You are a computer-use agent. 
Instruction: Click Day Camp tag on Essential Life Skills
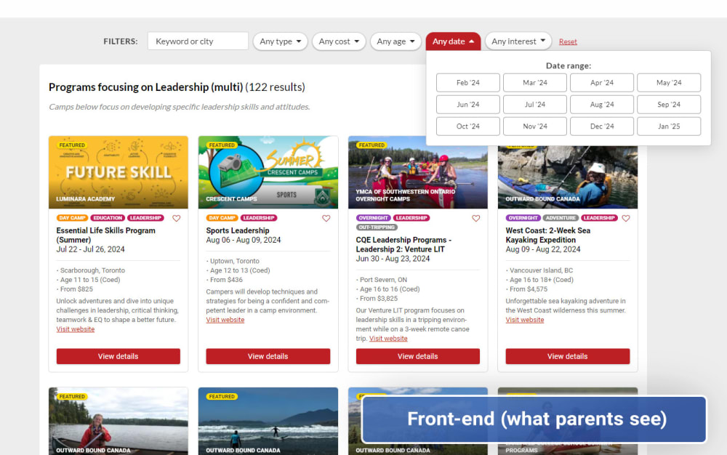[x=72, y=218]
